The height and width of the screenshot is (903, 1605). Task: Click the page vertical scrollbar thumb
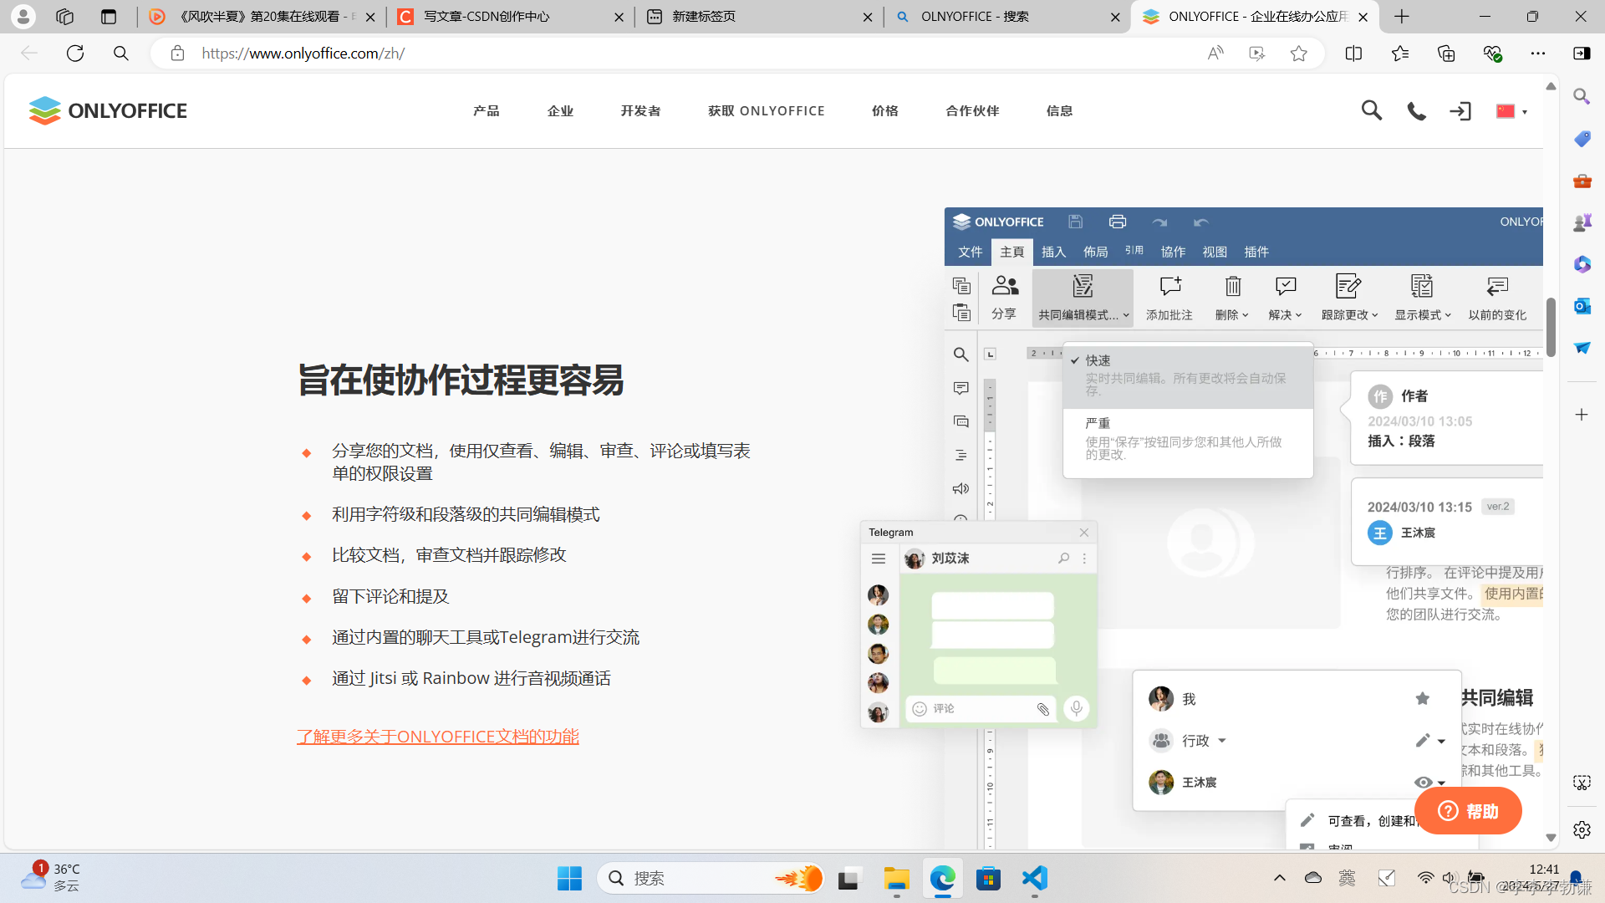1551,326
